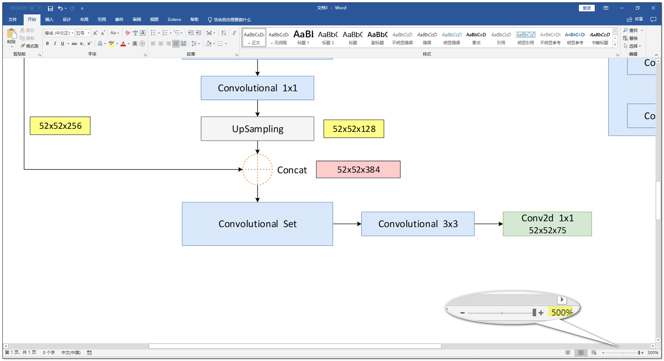Align text right
This screenshot has height=361, width=664.
(168, 44)
